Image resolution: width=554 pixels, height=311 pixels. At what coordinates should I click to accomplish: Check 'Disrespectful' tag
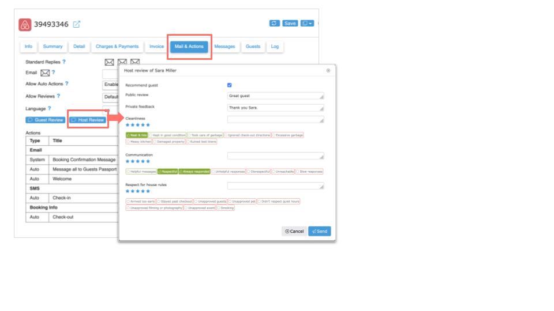pyautogui.click(x=259, y=172)
